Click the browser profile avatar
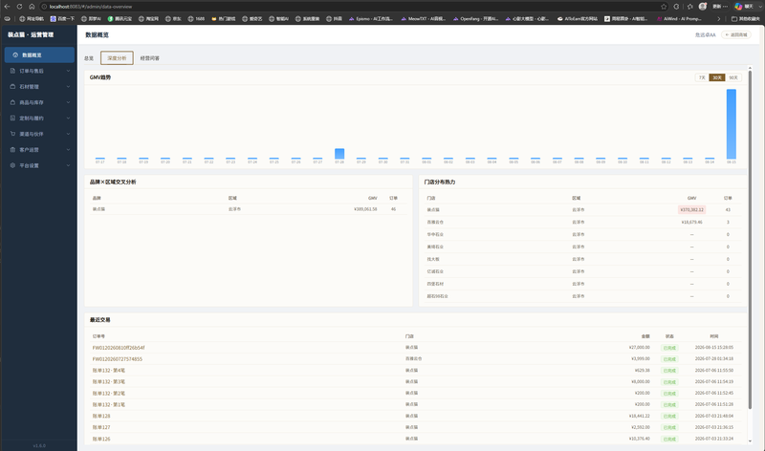765x451 pixels. (703, 7)
